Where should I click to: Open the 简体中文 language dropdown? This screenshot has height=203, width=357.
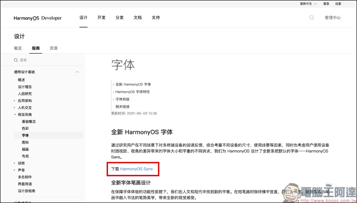(x=308, y=4)
